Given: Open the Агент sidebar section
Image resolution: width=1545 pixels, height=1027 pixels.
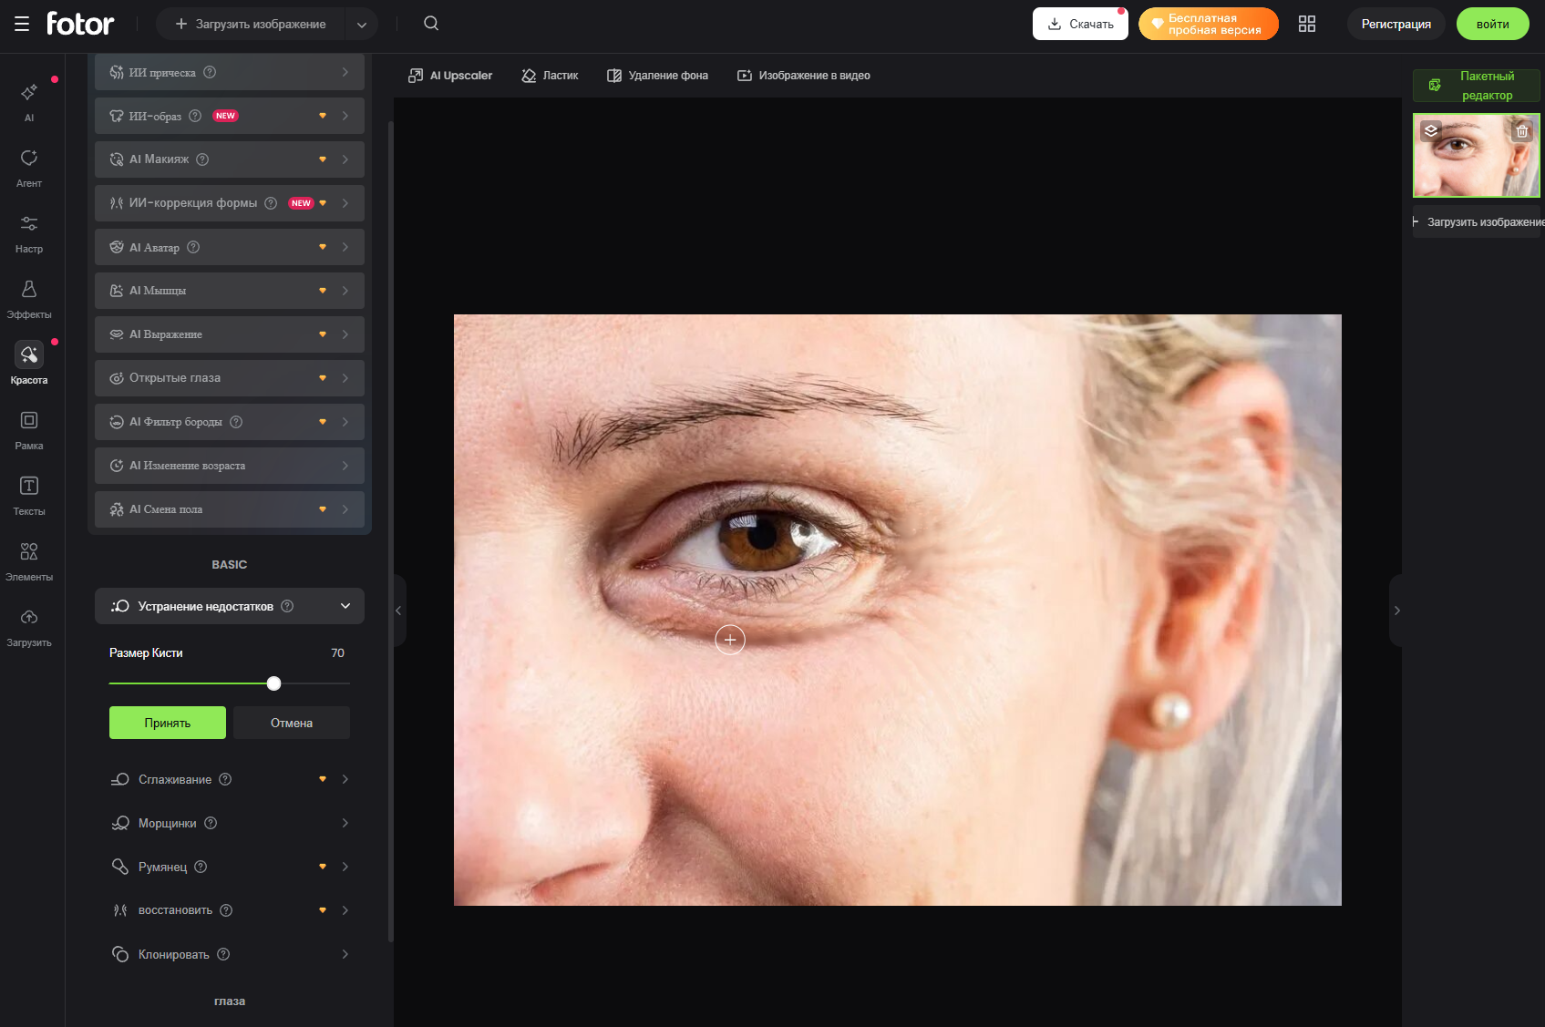Looking at the screenshot, I should (29, 167).
